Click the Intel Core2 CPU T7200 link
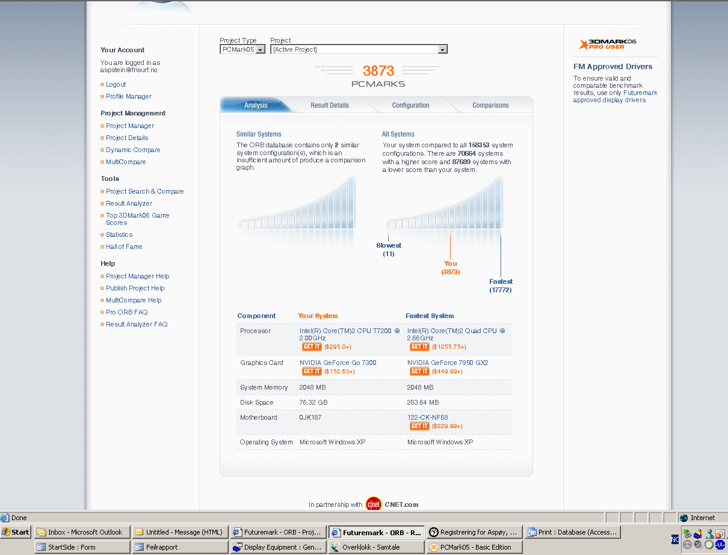Screen dimensions: 728x555 tap(350, 335)
